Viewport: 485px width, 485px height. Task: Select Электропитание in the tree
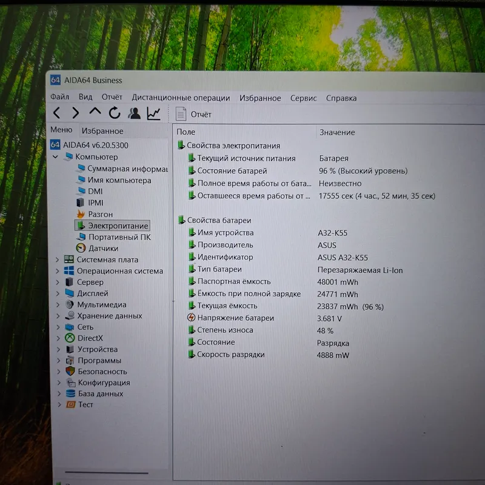(x=113, y=226)
